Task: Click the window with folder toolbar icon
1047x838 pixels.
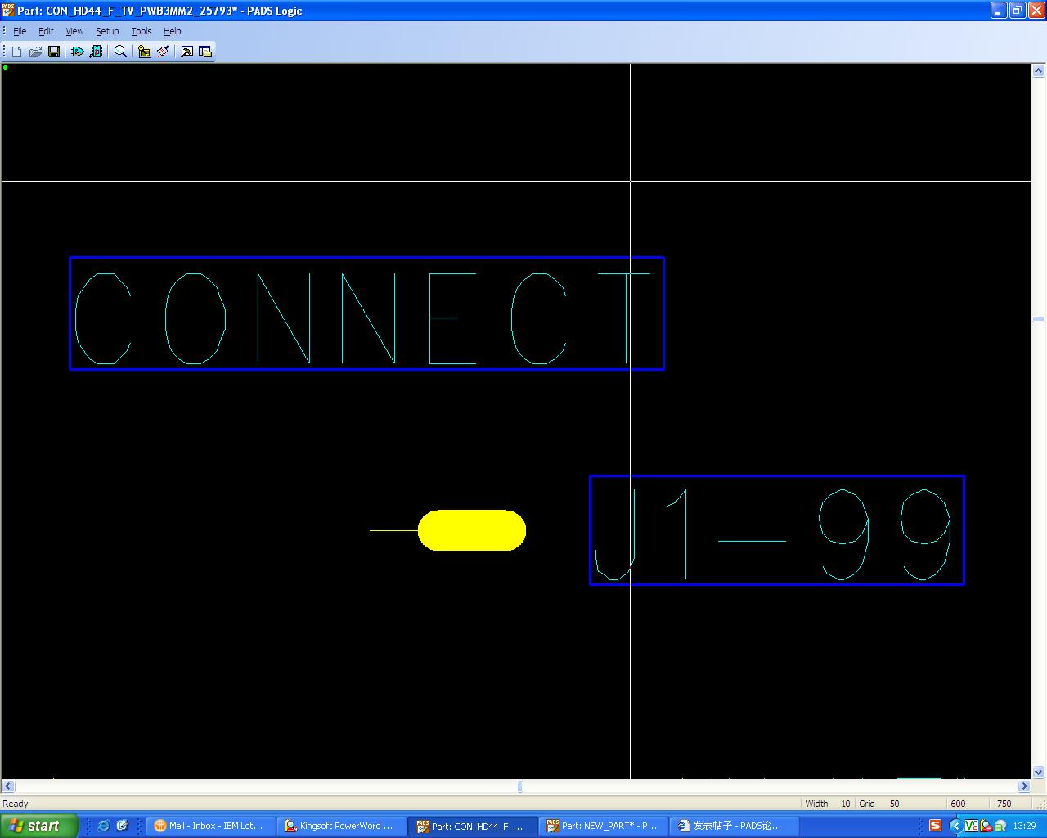Action: point(205,52)
